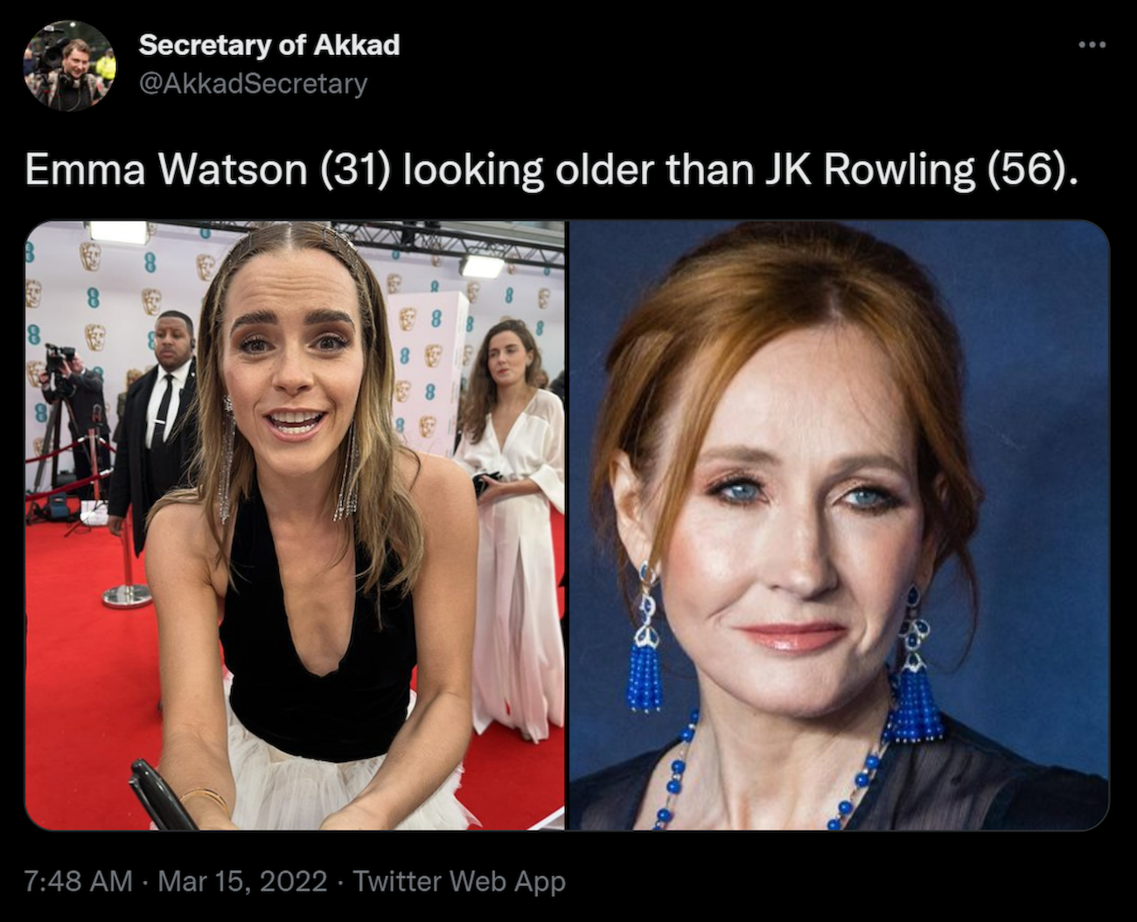1137x922 pixels.
Task: Enlarge the left red carpet photo
Action: tap(295, 524)
